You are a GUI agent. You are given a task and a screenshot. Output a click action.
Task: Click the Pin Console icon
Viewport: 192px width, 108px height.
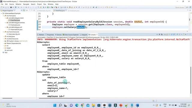coord(177,34)
